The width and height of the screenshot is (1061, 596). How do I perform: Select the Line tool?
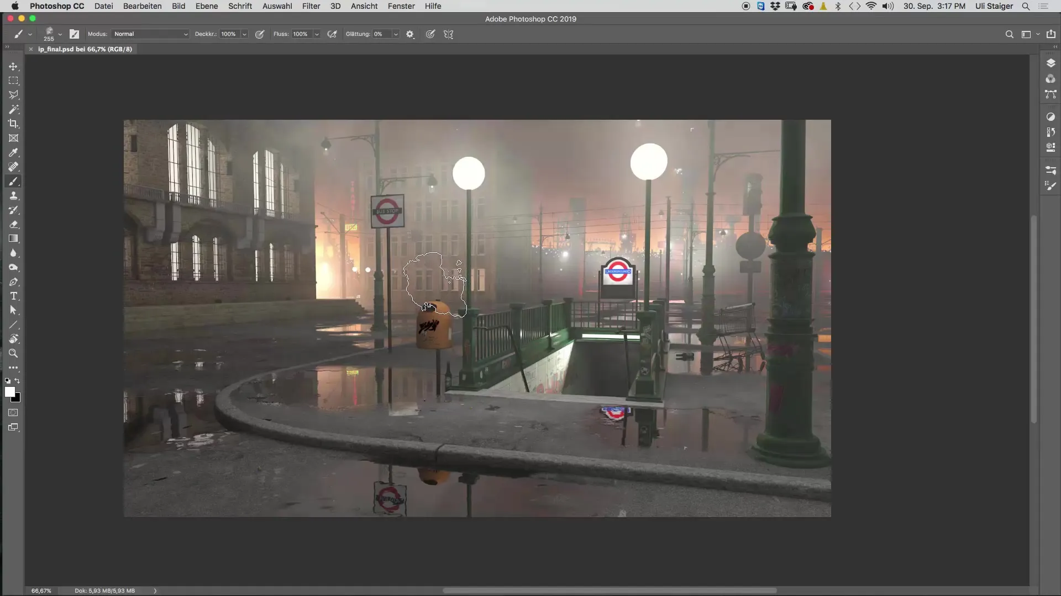(13, 324)
